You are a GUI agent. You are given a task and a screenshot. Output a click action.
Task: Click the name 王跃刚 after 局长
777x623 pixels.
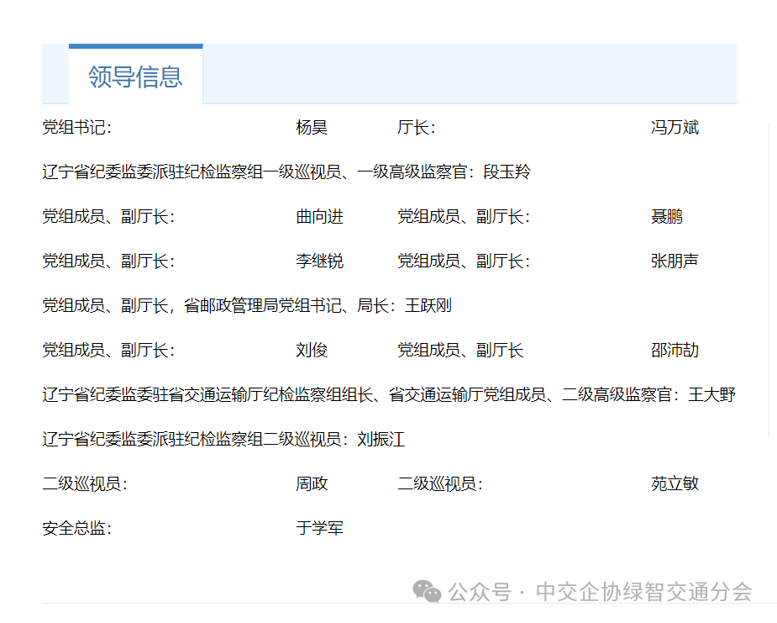(428, 306)
